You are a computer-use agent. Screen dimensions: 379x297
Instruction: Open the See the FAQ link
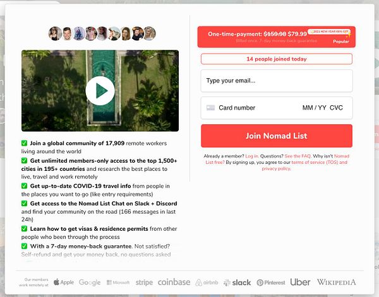point(298,156)
